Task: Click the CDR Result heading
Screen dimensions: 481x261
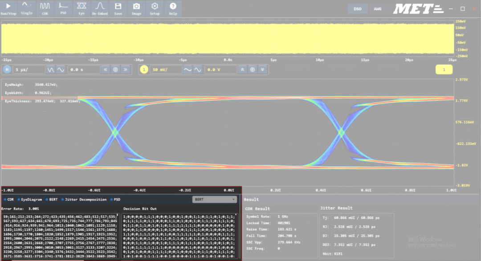Action: 257,209
